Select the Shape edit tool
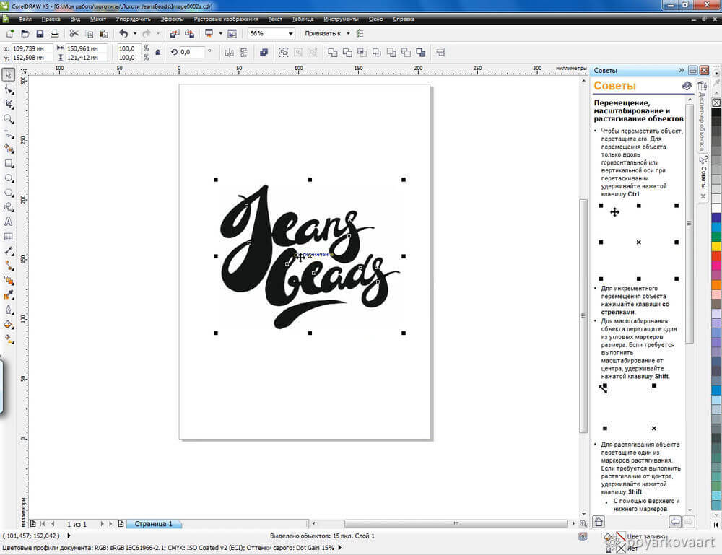The width and height of the screenshot is (722, 555). tap(9, 89)
